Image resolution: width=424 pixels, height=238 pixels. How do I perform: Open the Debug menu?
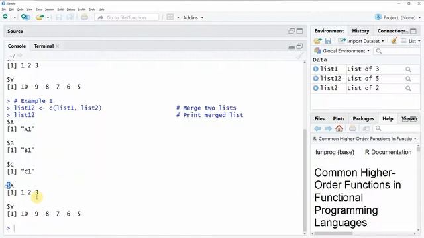point(71,9)
